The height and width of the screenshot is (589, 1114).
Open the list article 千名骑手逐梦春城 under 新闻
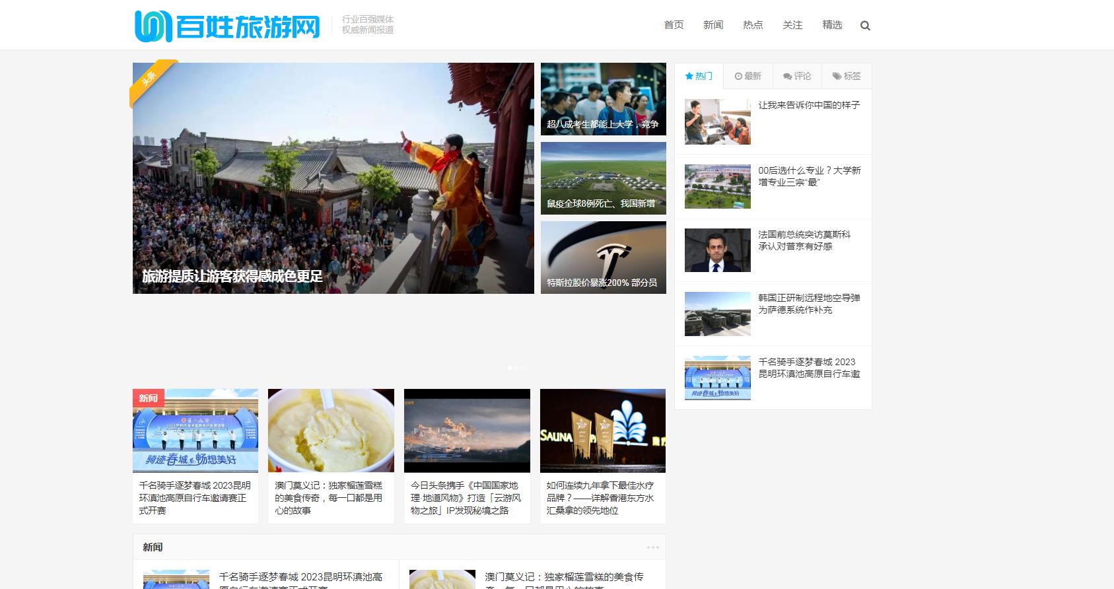pos(300,580)
